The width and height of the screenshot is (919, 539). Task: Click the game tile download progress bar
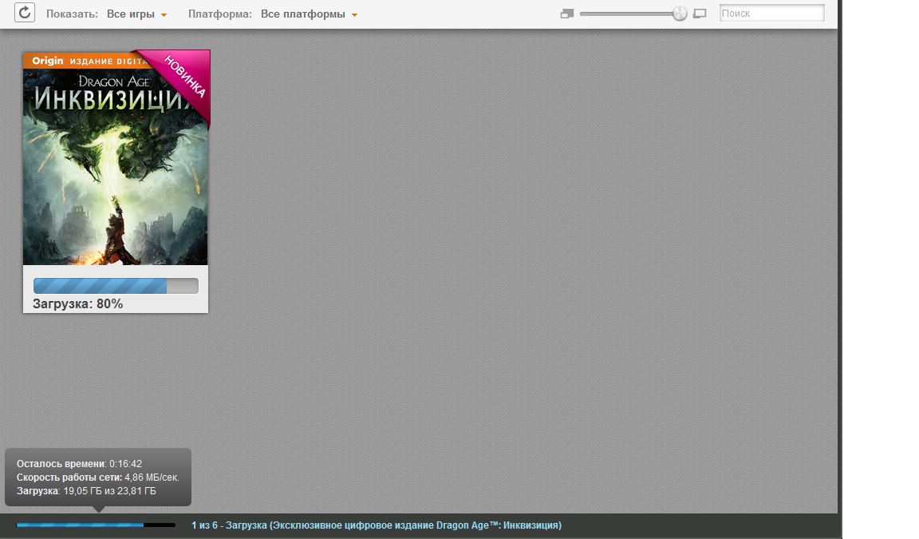116,286
